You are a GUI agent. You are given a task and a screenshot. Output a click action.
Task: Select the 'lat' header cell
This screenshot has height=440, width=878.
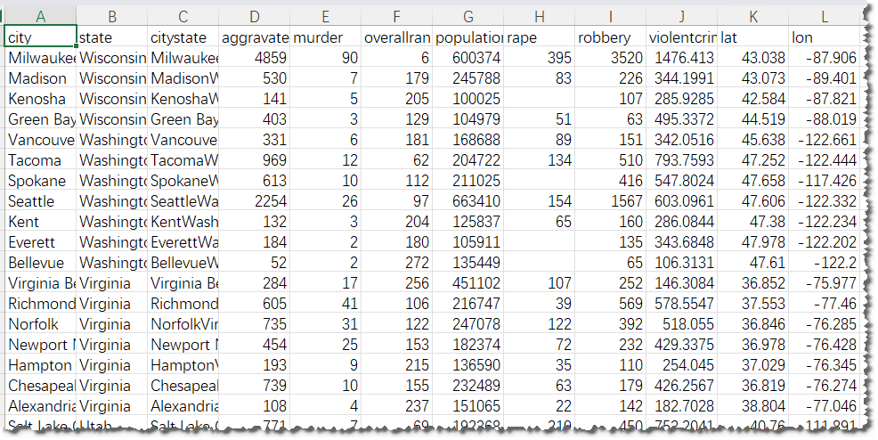pos(752,37)
